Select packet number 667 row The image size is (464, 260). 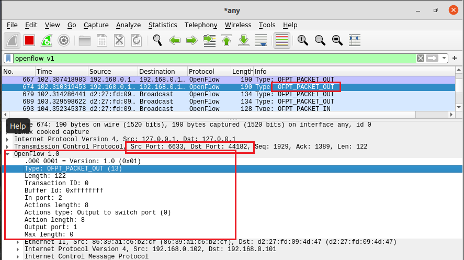(x=229, y=80)
